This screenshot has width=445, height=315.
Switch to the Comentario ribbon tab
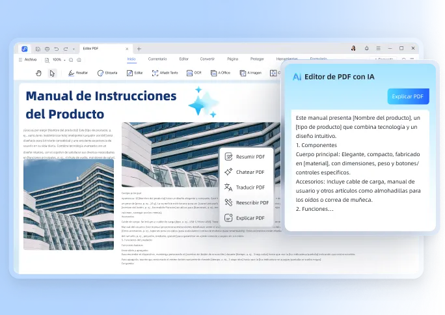tap(157, 59)
